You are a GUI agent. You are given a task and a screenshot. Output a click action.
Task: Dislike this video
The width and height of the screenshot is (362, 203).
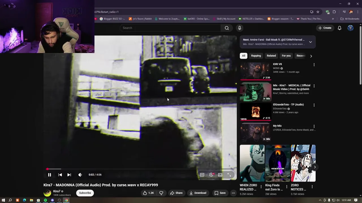click(x=161, y=193)
